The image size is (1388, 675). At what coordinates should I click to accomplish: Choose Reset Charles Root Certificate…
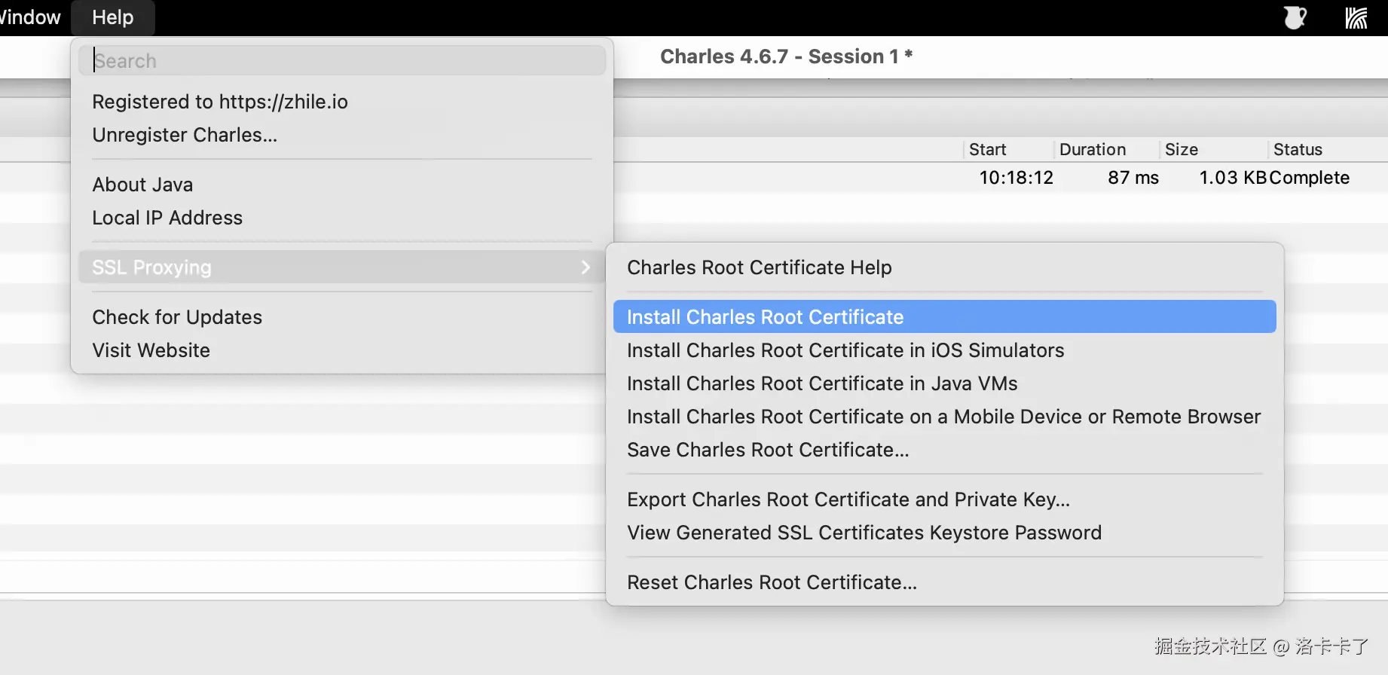(945, 582)
